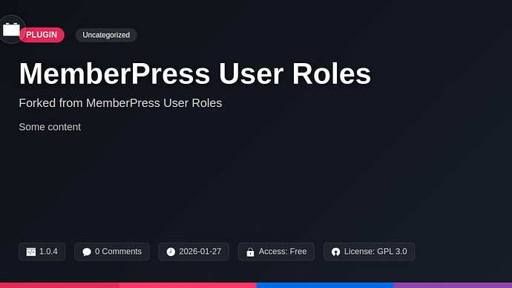Click the open source license icon

pyautogui.click(x=335, y=252)
